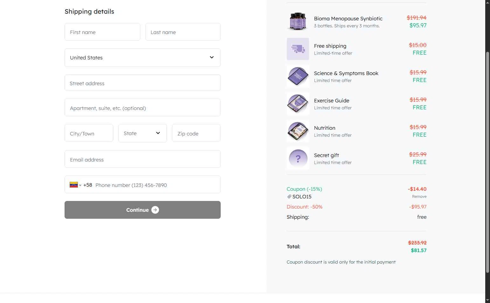490x303 pixels.
Task: Click the arrow icon in Continue button
Action: (x=155, y=210)
